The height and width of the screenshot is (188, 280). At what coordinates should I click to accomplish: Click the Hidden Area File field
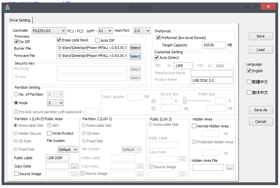[208, 167]
